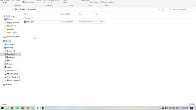Expand the address bar history dropdown
Image resolution: width=196 pixels, height=110 pixels.
[x=159, y=9]
